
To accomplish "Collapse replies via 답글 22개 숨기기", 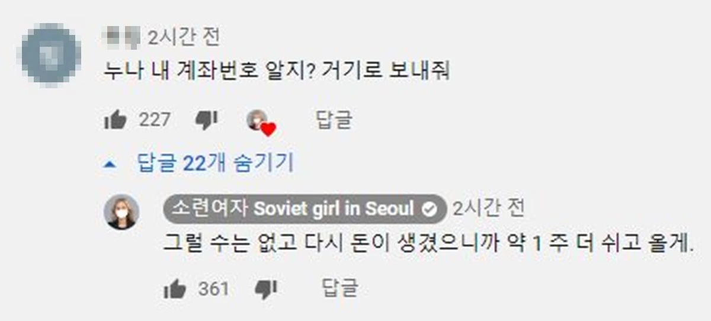I will (215, 163).
